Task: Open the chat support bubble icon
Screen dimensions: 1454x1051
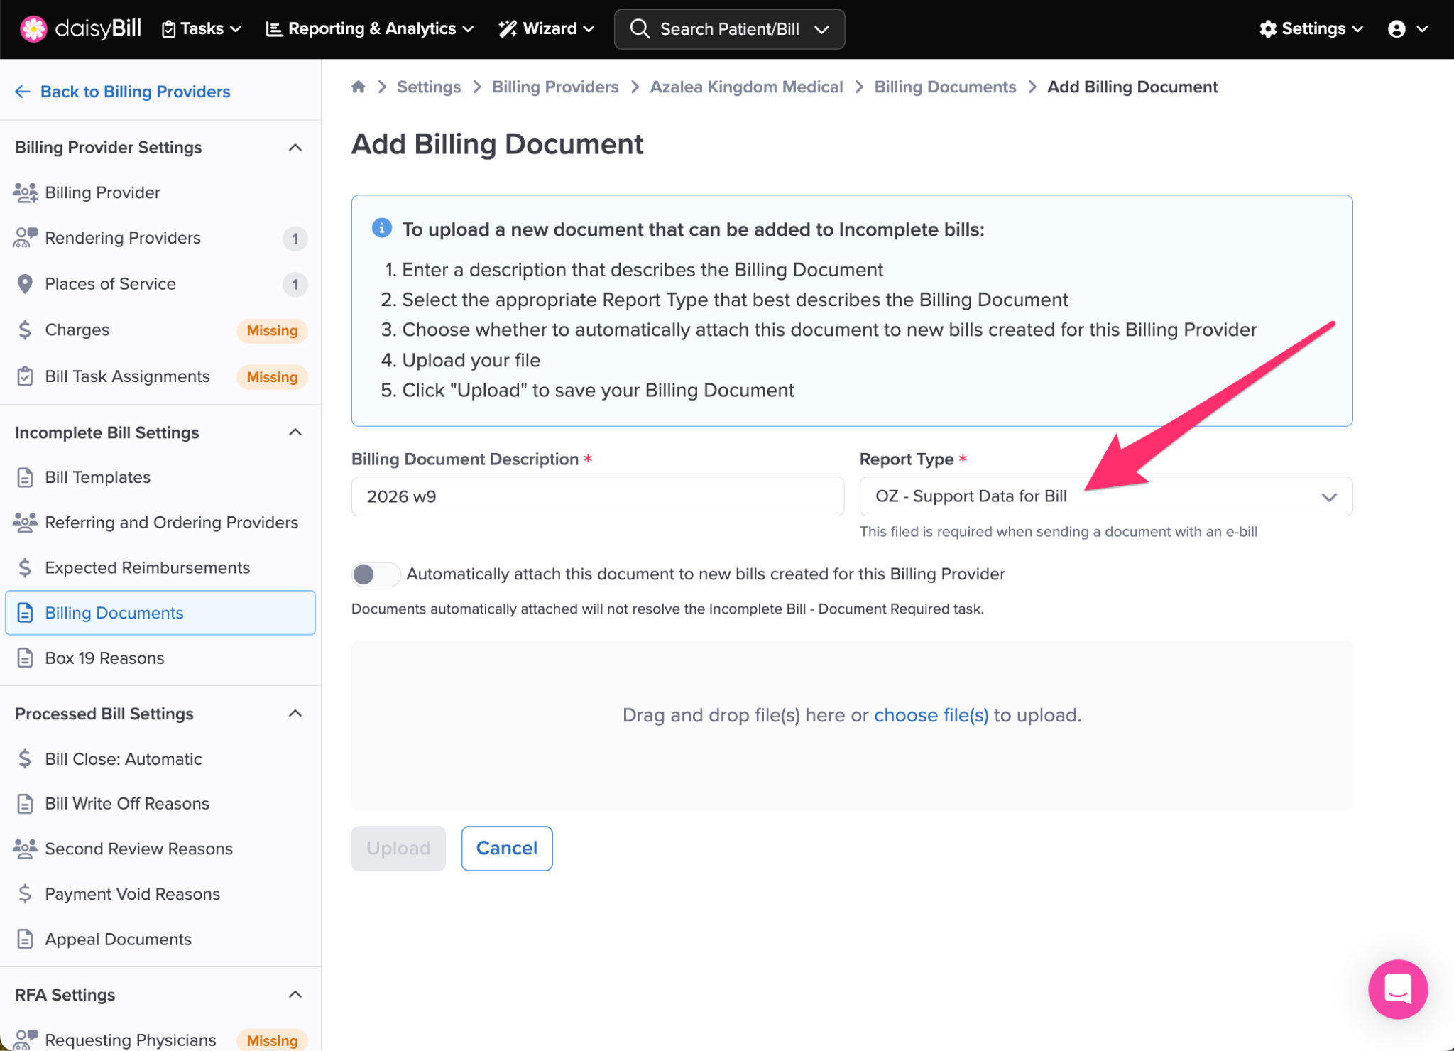Action: [x=1397, y=989]
